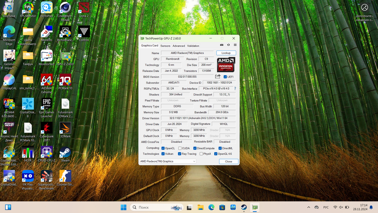Image resolution: width=378 pixels, height=213 pixels.
Task: Switch to the Sensors tab
Action: [166, 46]
